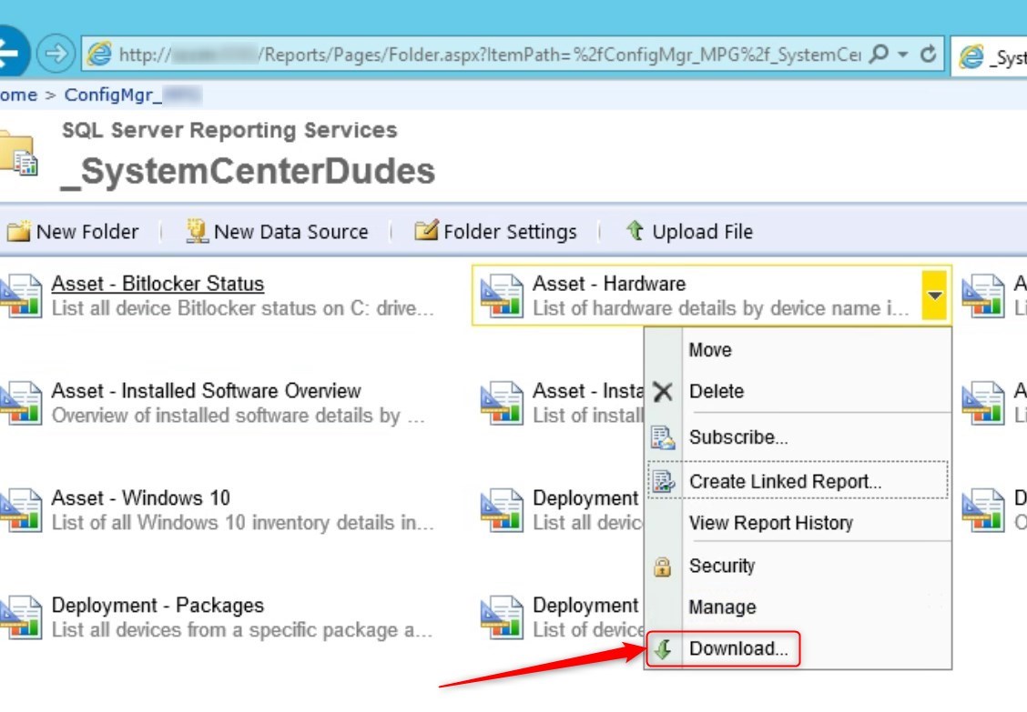Screen dimensions: 1027x712
Task: Click 'Overview of installed software details by' text
Action: coord(238,416)
